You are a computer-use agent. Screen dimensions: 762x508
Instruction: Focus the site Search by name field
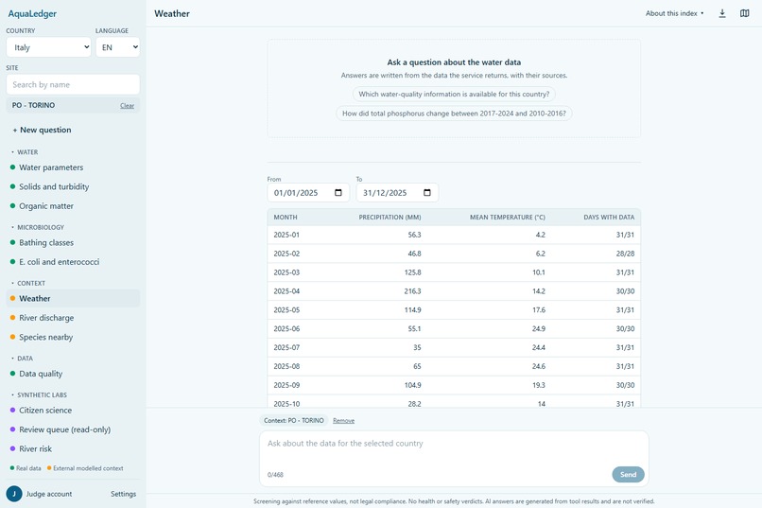pyautogui.click(x=73, y=84)
